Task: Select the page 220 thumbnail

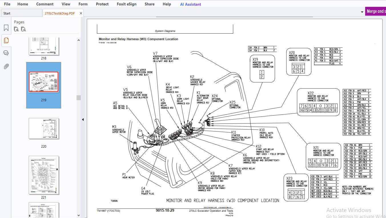Action: [x=44, y=129]
